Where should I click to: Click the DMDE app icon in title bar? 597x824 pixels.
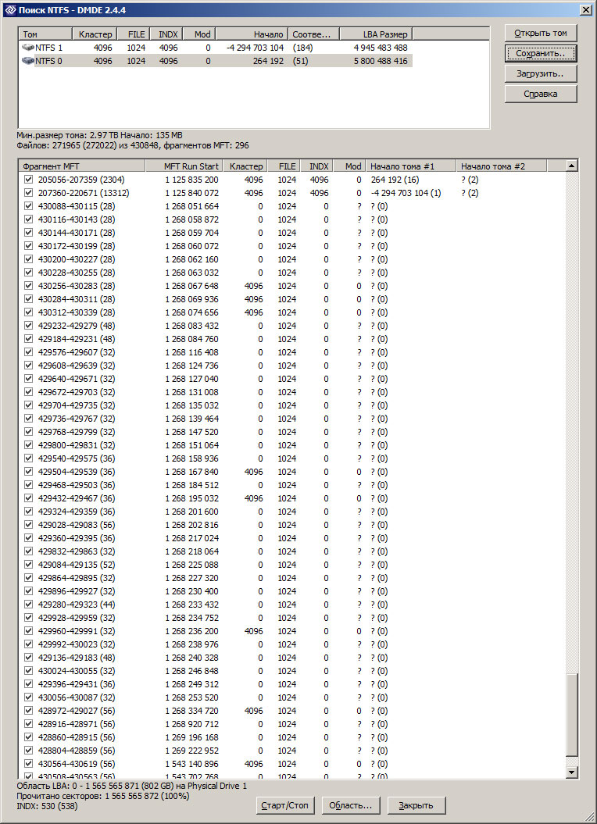pyautogui.click(x=9, y=9)
